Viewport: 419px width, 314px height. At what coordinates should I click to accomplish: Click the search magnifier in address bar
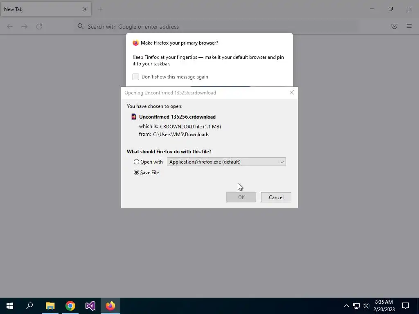(x=81, y=26)
